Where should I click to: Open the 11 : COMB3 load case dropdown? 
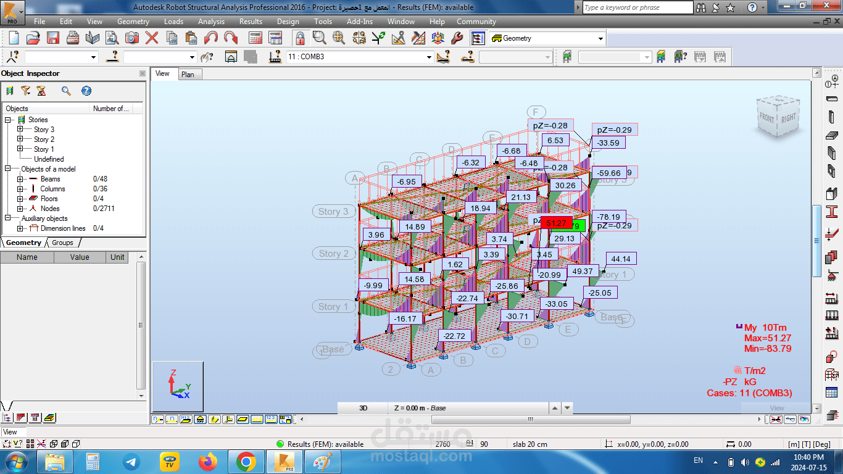[x=429, y=57]
